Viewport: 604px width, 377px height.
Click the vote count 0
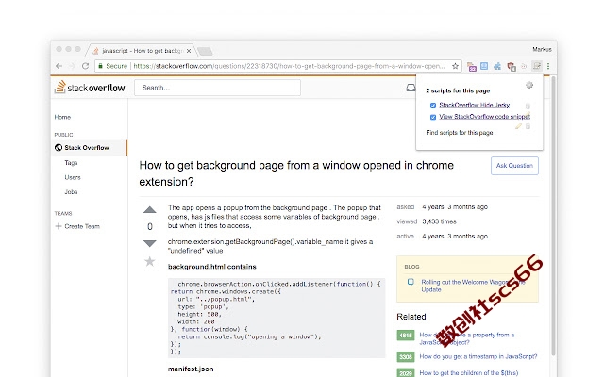point(150,226)
